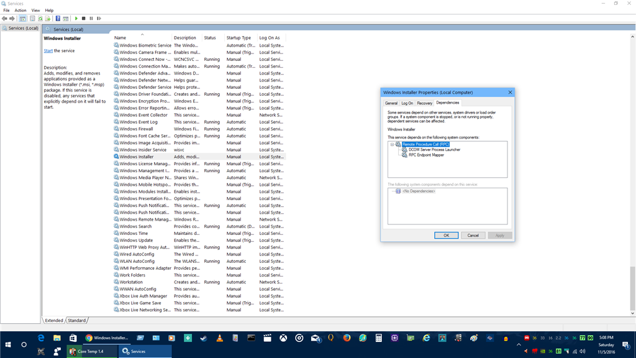
Task: Open Firefox from the taskbar
Action: click(347, 337)
